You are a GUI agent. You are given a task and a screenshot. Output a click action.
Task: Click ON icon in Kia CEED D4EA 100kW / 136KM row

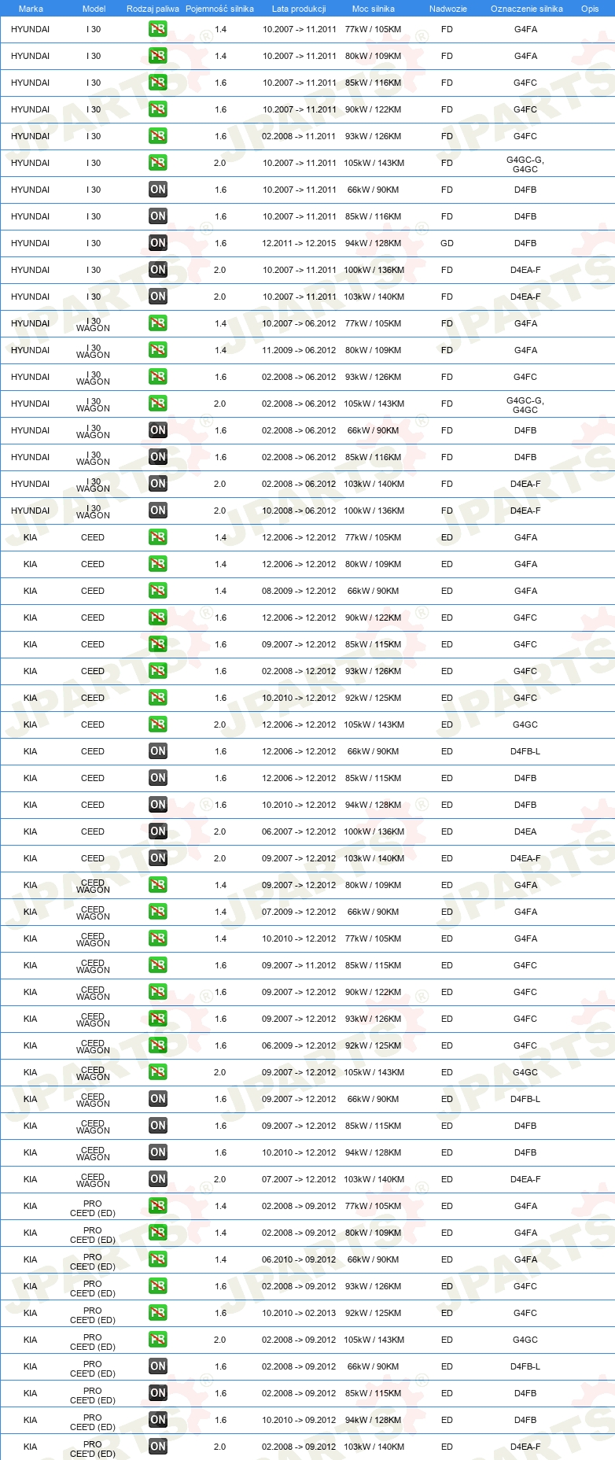pos(158,831)
